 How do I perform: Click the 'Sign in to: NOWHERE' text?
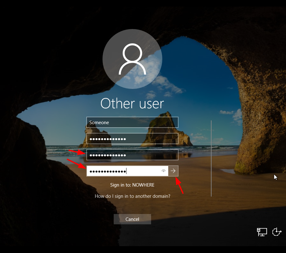coord(132,185)
